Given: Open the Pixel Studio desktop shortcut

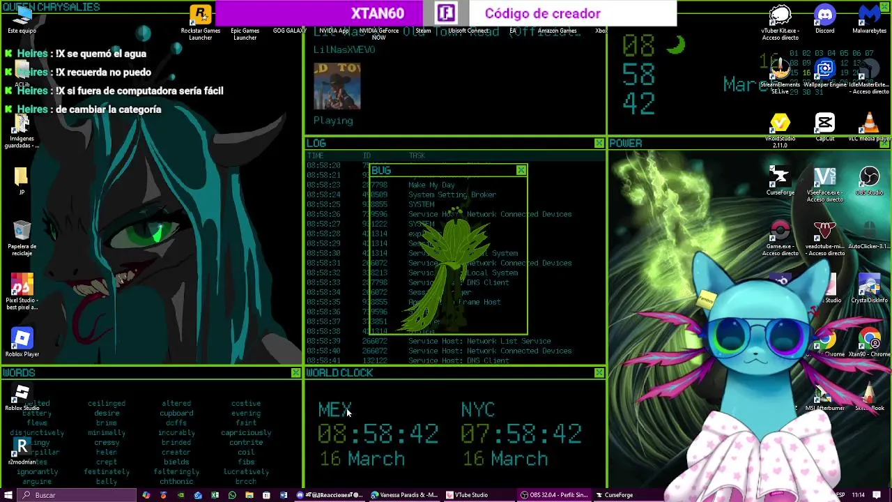Looking at the screenshot, I should coord(22,292).
